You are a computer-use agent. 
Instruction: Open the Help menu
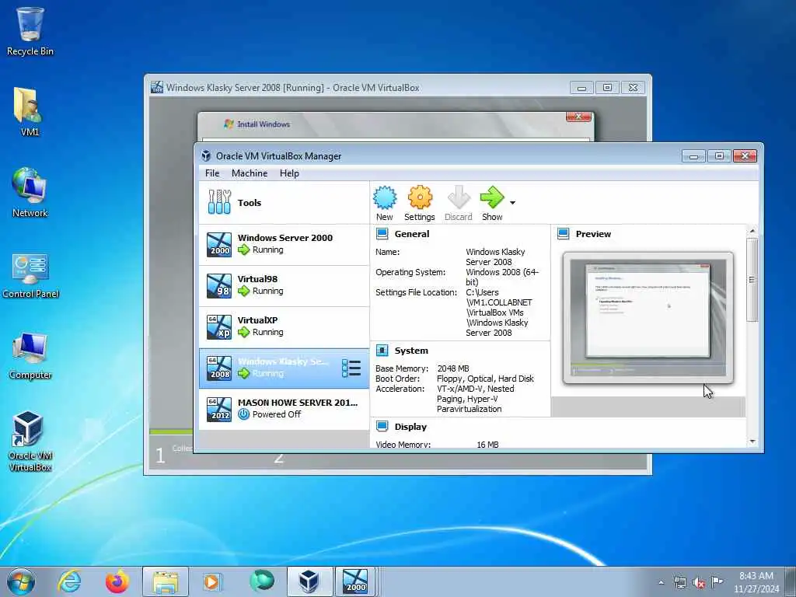coord(289,173)
